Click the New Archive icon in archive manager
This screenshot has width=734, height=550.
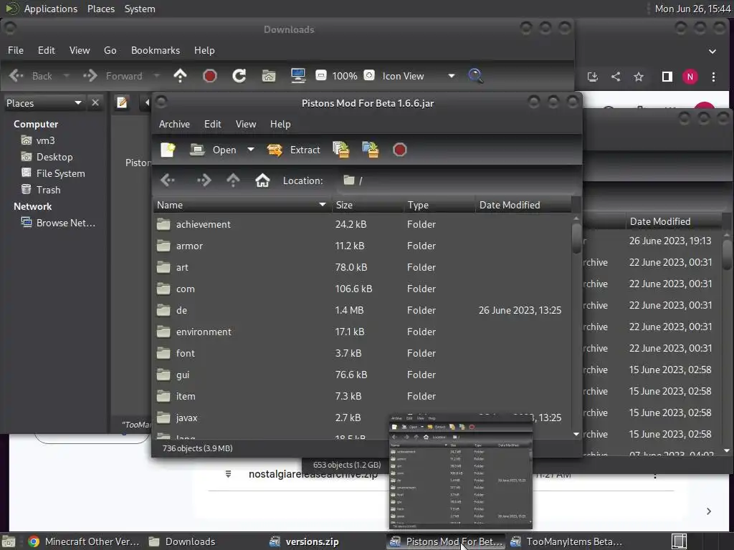[x=168, y=150]
